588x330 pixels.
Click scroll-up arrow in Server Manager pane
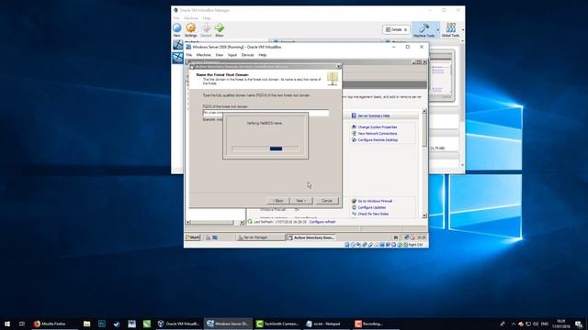[424, 112]
